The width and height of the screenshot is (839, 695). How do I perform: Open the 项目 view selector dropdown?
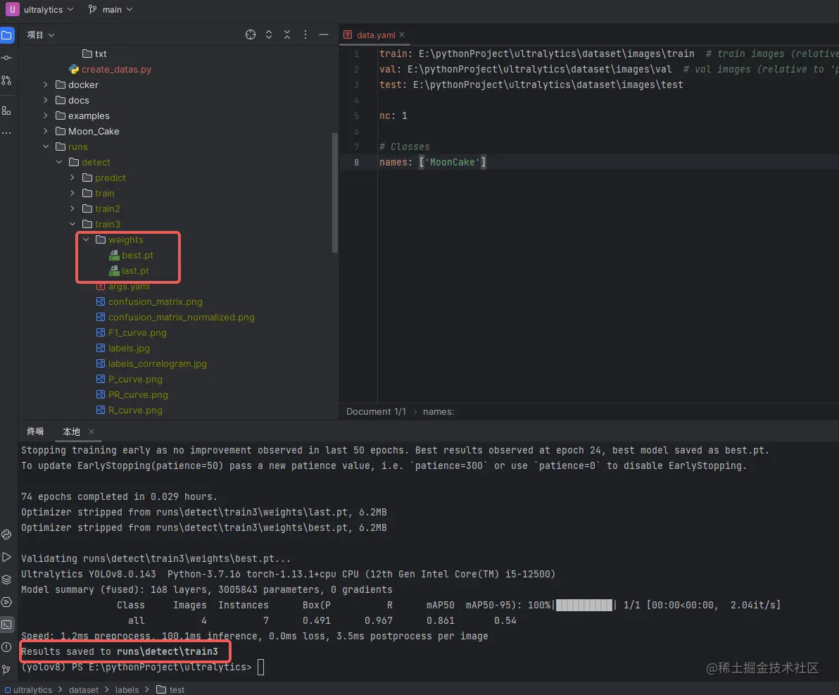pyautogui.click(x=41, y=35)
